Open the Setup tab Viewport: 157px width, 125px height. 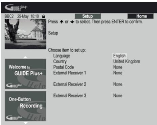(88, 16)
